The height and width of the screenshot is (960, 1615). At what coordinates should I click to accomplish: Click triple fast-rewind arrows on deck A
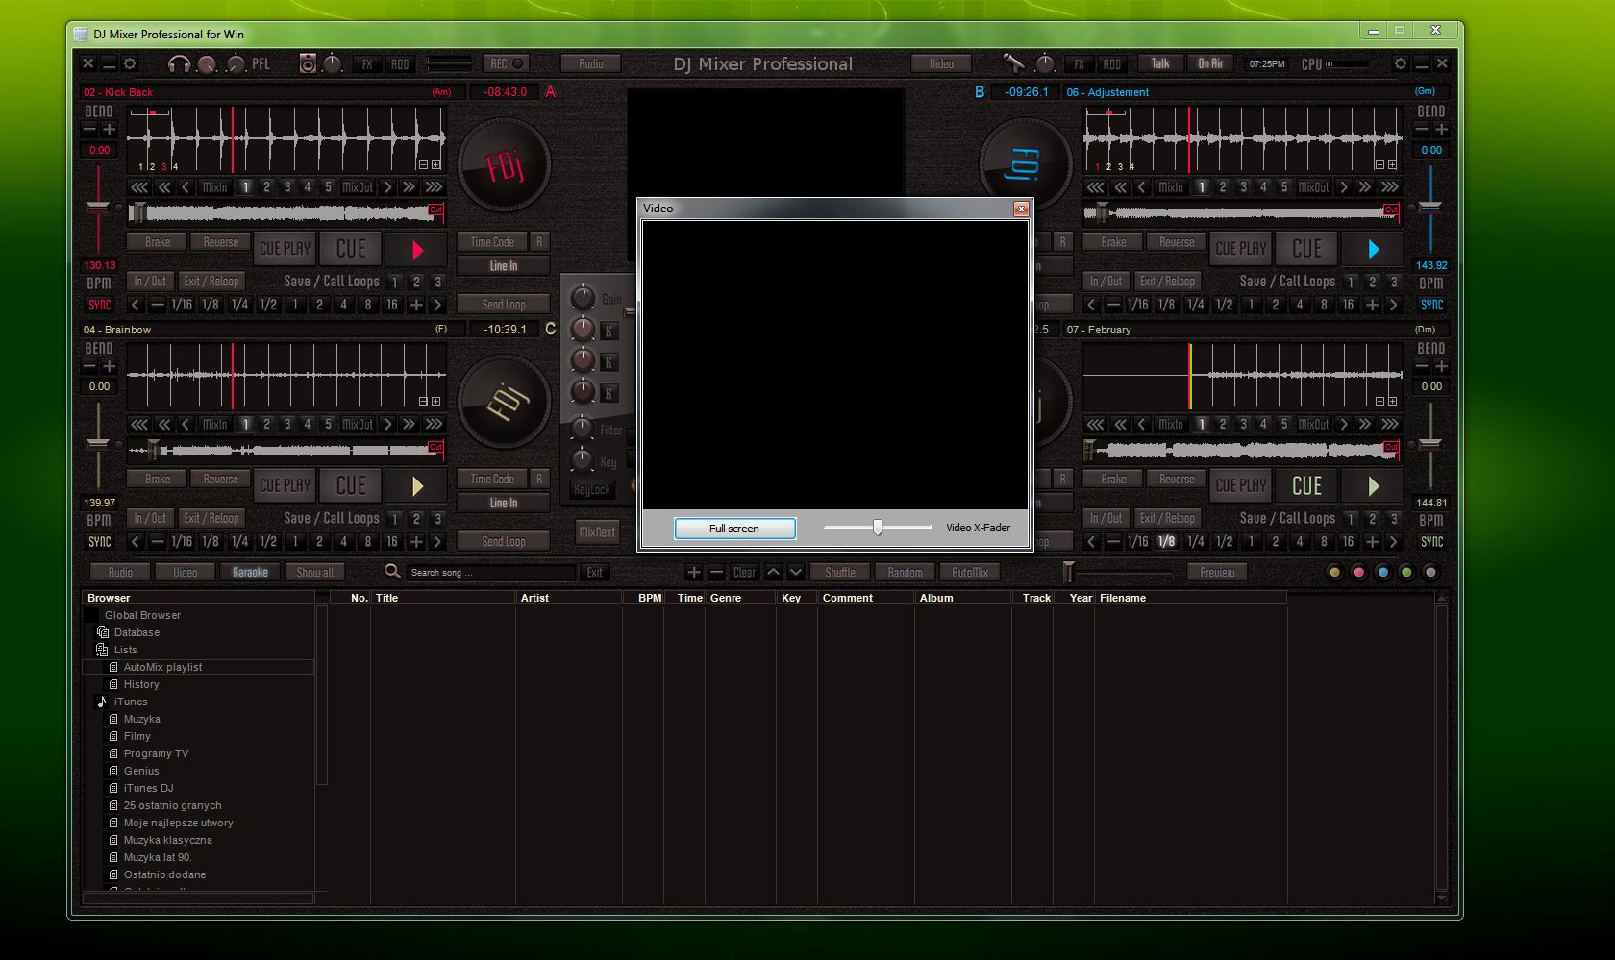[x=139, y=187]
